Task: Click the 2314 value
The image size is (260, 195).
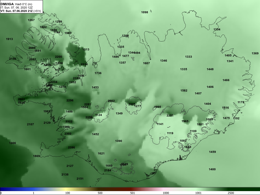Action: coord(84,64)
